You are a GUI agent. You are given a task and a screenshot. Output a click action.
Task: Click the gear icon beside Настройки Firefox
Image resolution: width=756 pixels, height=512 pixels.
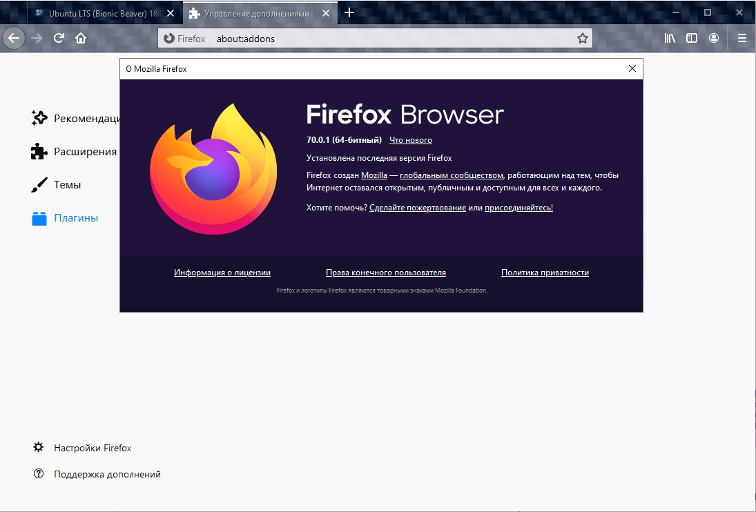tap(39, 447)
